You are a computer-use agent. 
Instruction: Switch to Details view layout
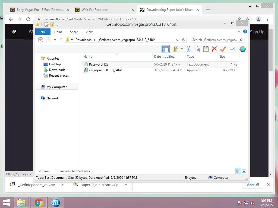238,171
